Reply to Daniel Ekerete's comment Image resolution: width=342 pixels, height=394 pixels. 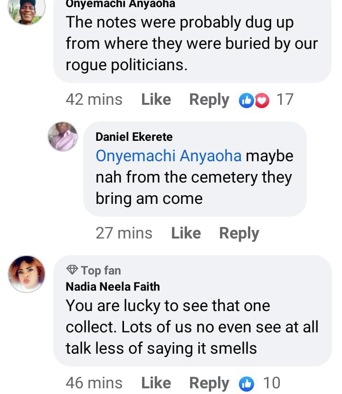pos(239,233)
